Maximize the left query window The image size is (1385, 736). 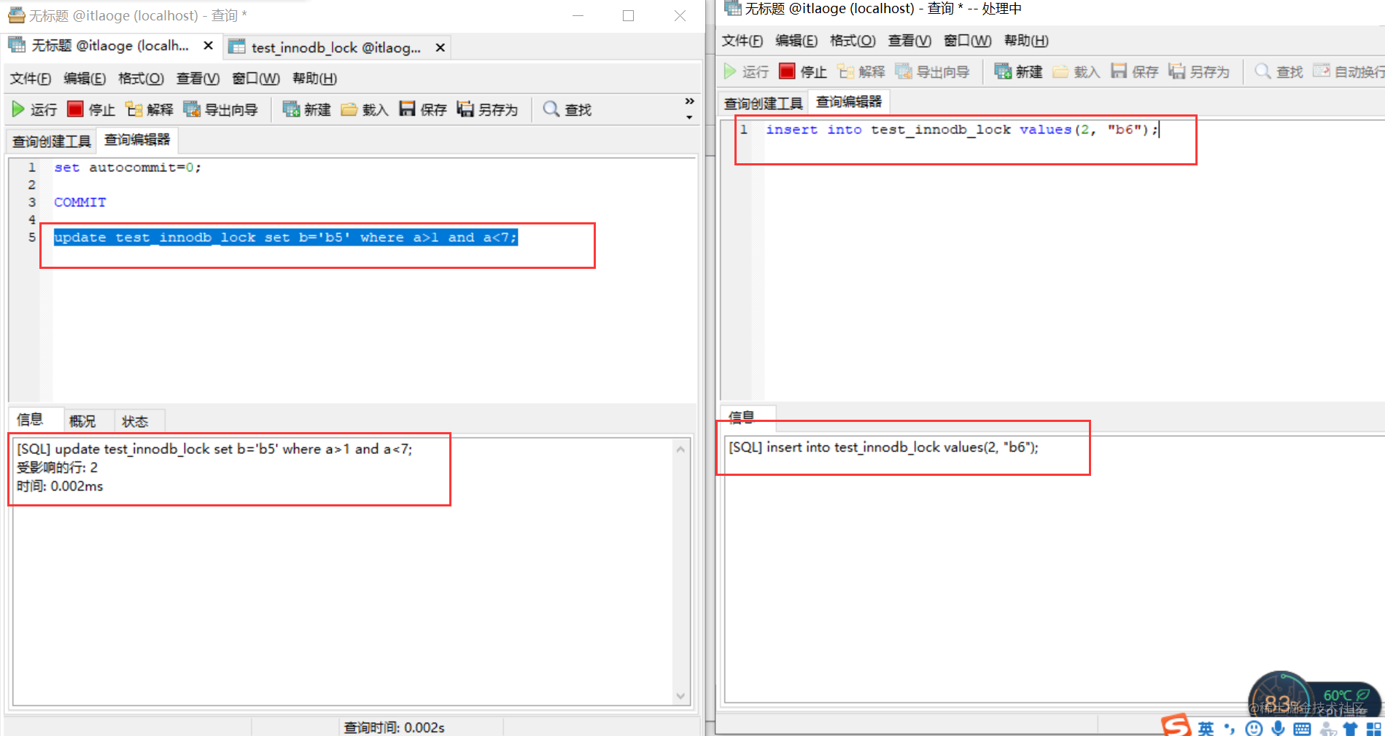pos(628,15)
